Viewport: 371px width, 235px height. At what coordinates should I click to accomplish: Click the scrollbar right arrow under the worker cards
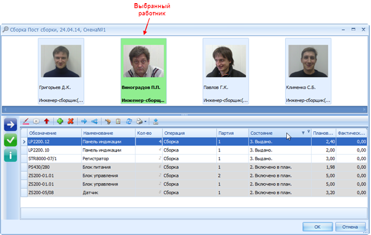[x=364, y=109]
